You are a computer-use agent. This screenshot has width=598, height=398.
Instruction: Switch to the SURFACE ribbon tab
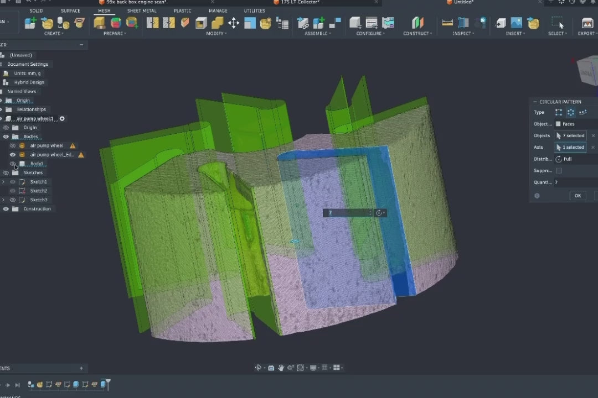(70, 11)
